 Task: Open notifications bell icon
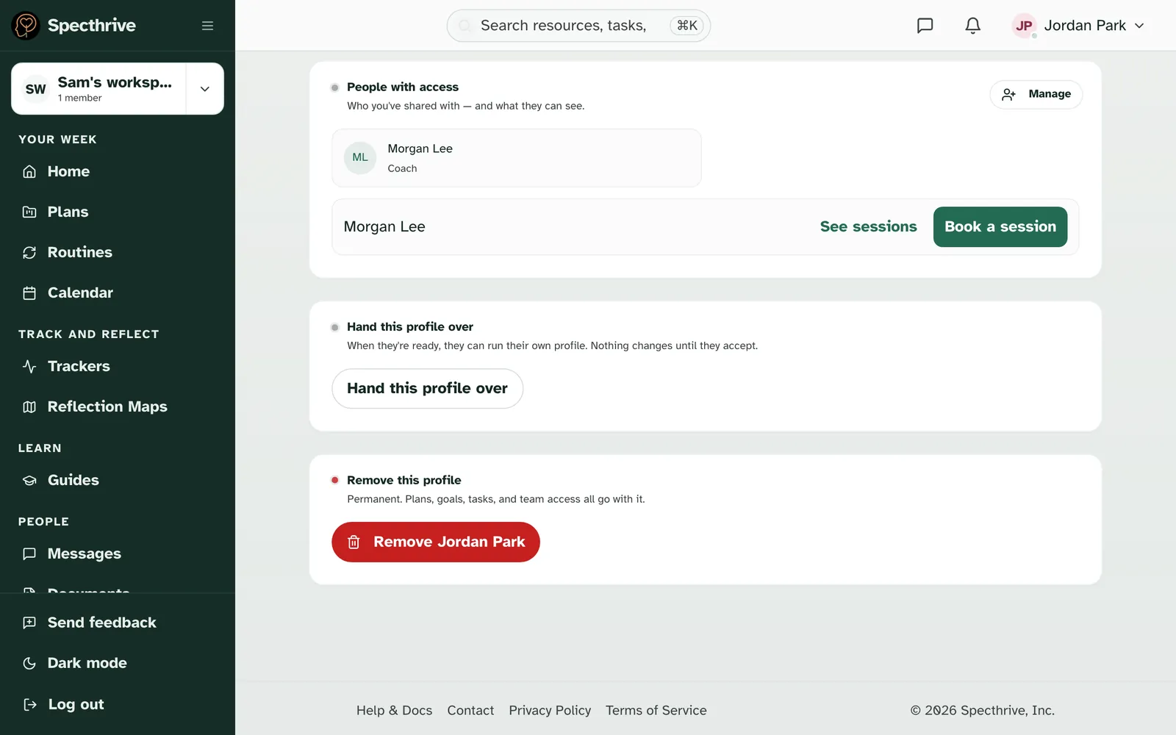[x=972, y=26]
